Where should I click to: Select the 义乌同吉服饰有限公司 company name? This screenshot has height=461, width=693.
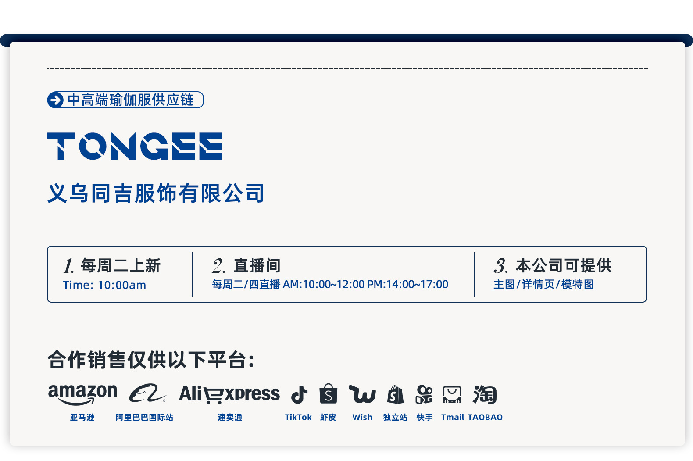click(156, 193)
